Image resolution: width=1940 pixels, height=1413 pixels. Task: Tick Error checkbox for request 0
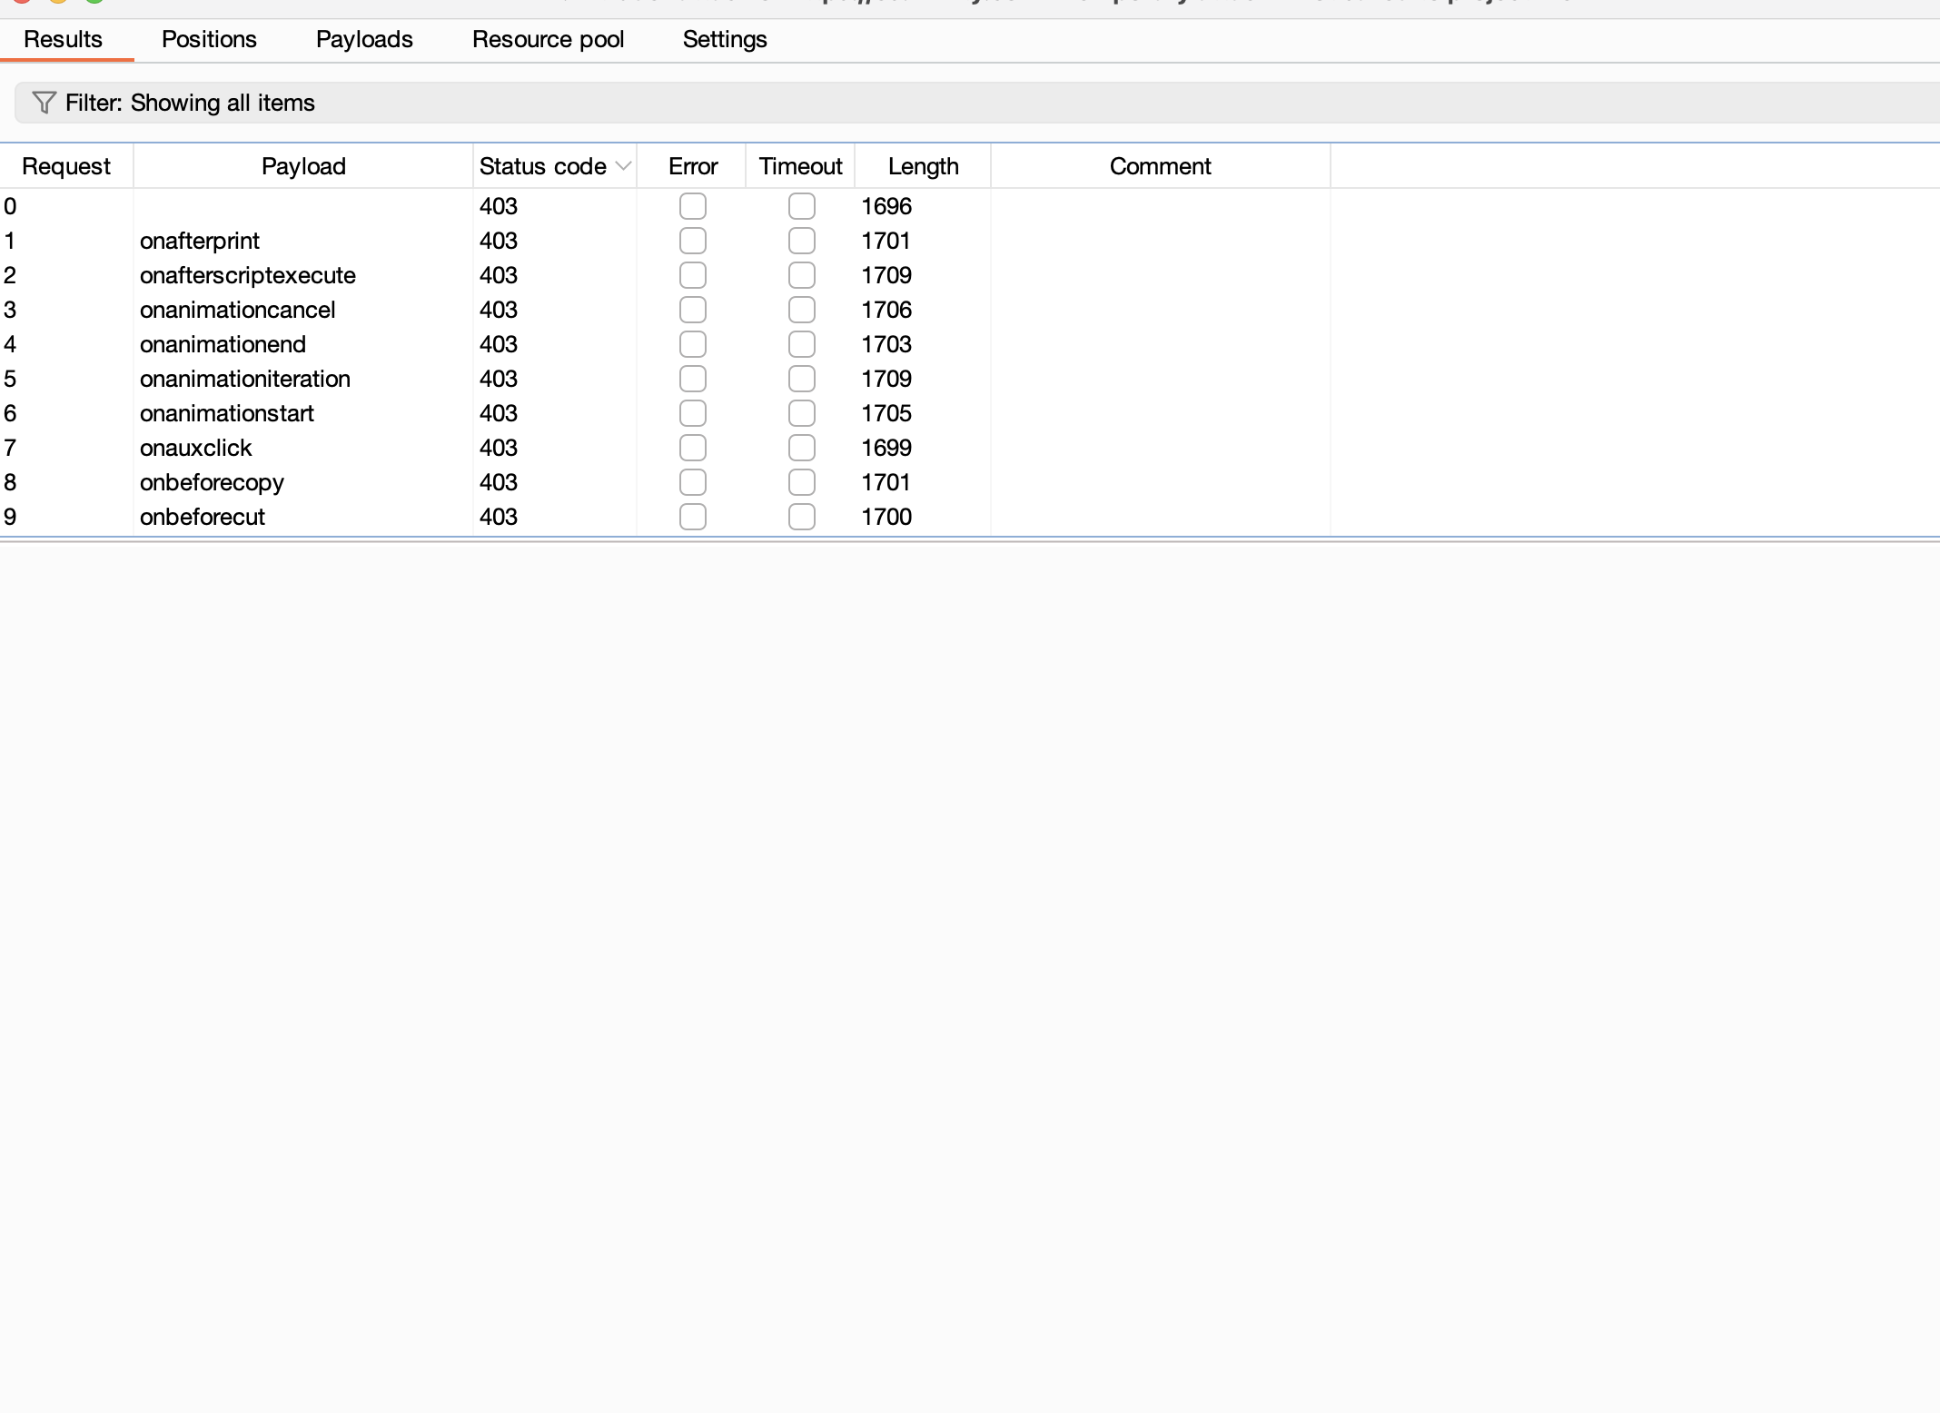point(692,206)
